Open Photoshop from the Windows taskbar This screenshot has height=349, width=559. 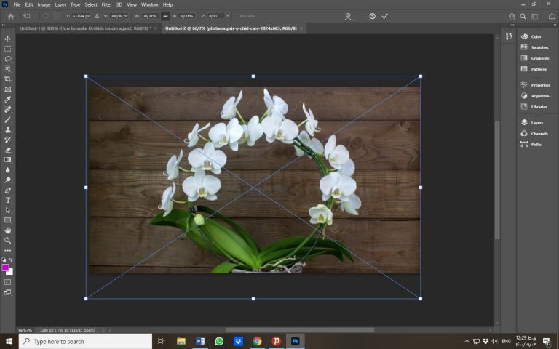click(x=296, y=341)
